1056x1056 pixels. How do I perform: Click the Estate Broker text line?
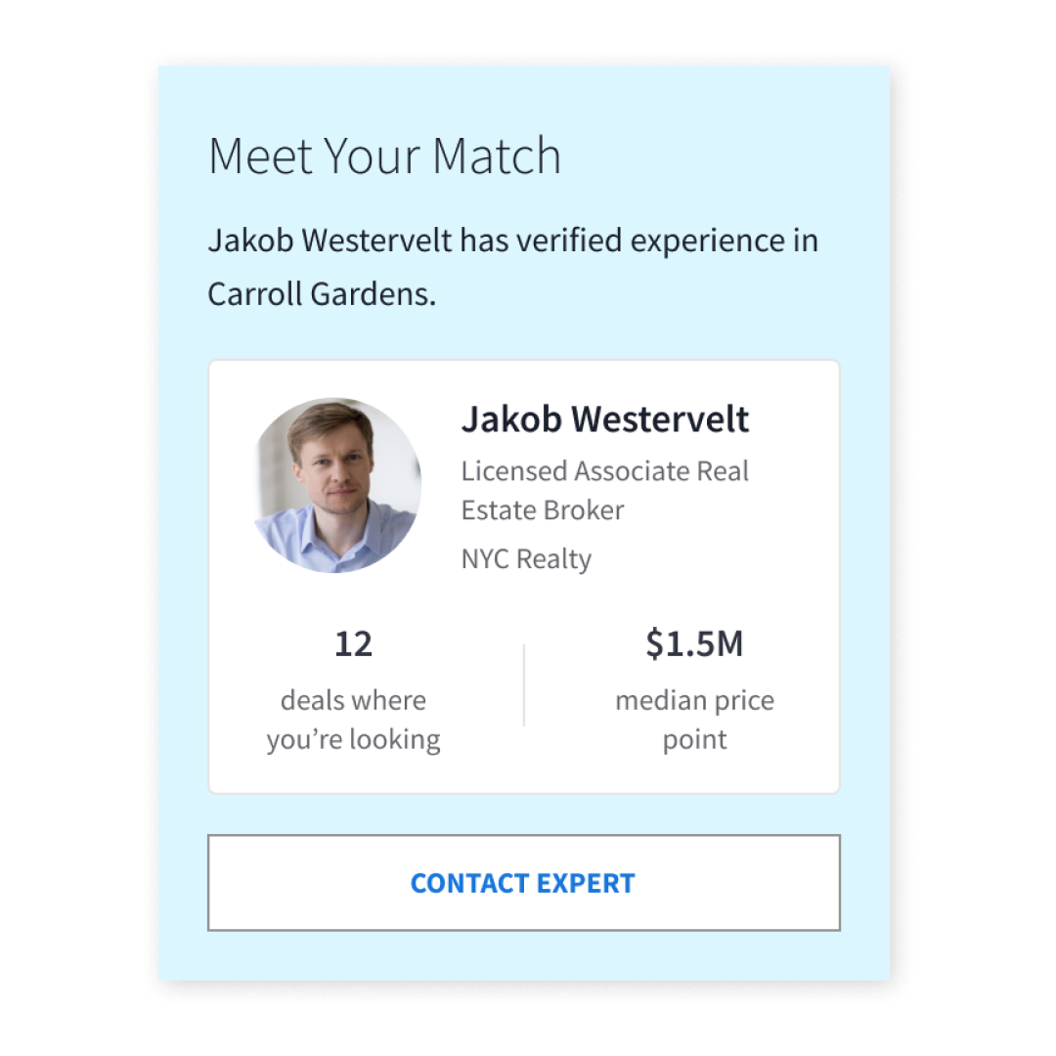542,510
